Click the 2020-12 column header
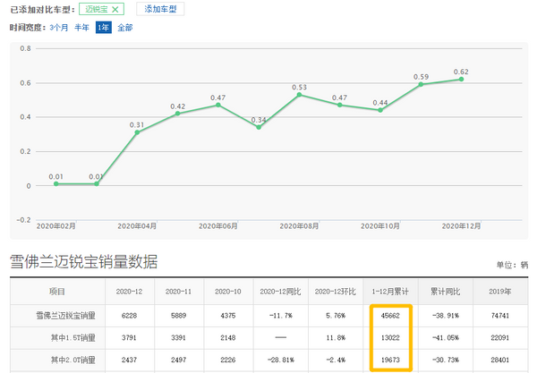Viewport: 537px width, 373px height. [x=129, y=292]
